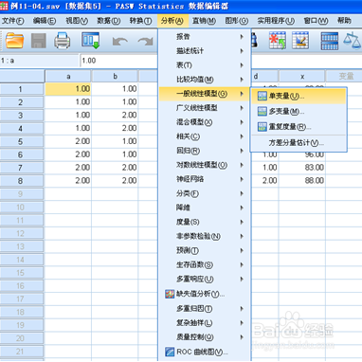Click the icon beside 单变量(U)
Viewport: 362px width, 362px height.
click(262, 96)
